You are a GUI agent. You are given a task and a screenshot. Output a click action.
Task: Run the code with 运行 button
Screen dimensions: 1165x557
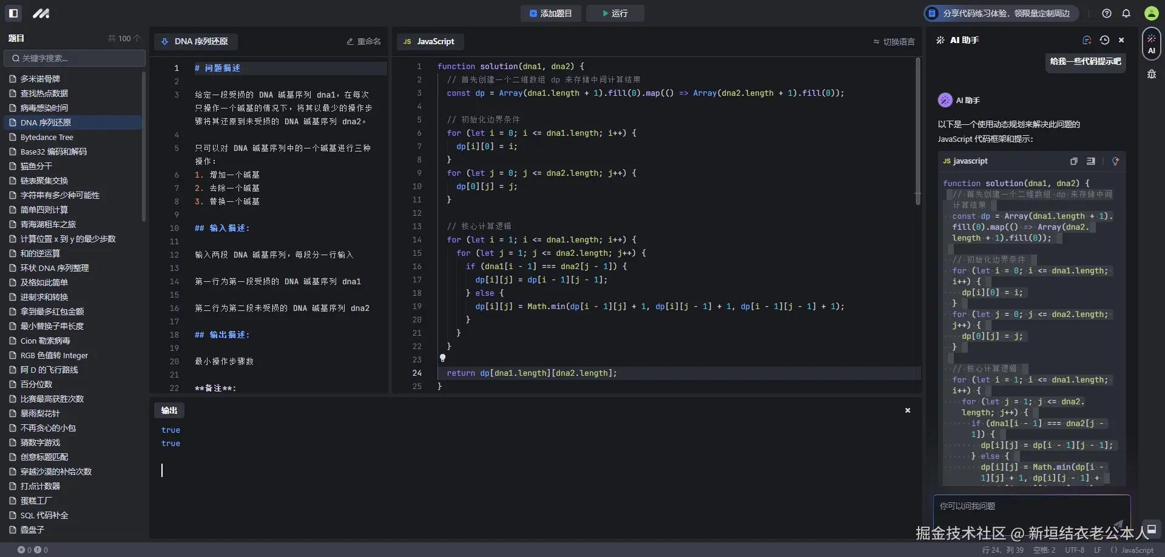click(x=615, y=13)
